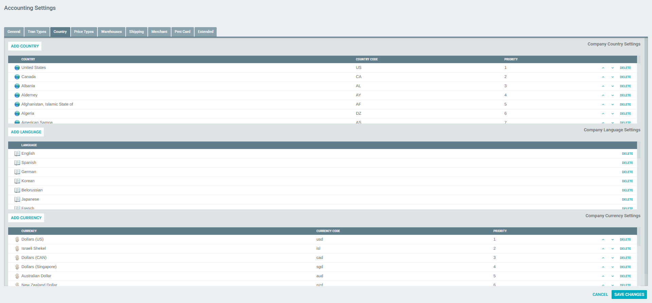This screenshot has height=303, width=652.
Task: Click the book icon next to English
Action: pyautogui.click(x=17, y=154)
